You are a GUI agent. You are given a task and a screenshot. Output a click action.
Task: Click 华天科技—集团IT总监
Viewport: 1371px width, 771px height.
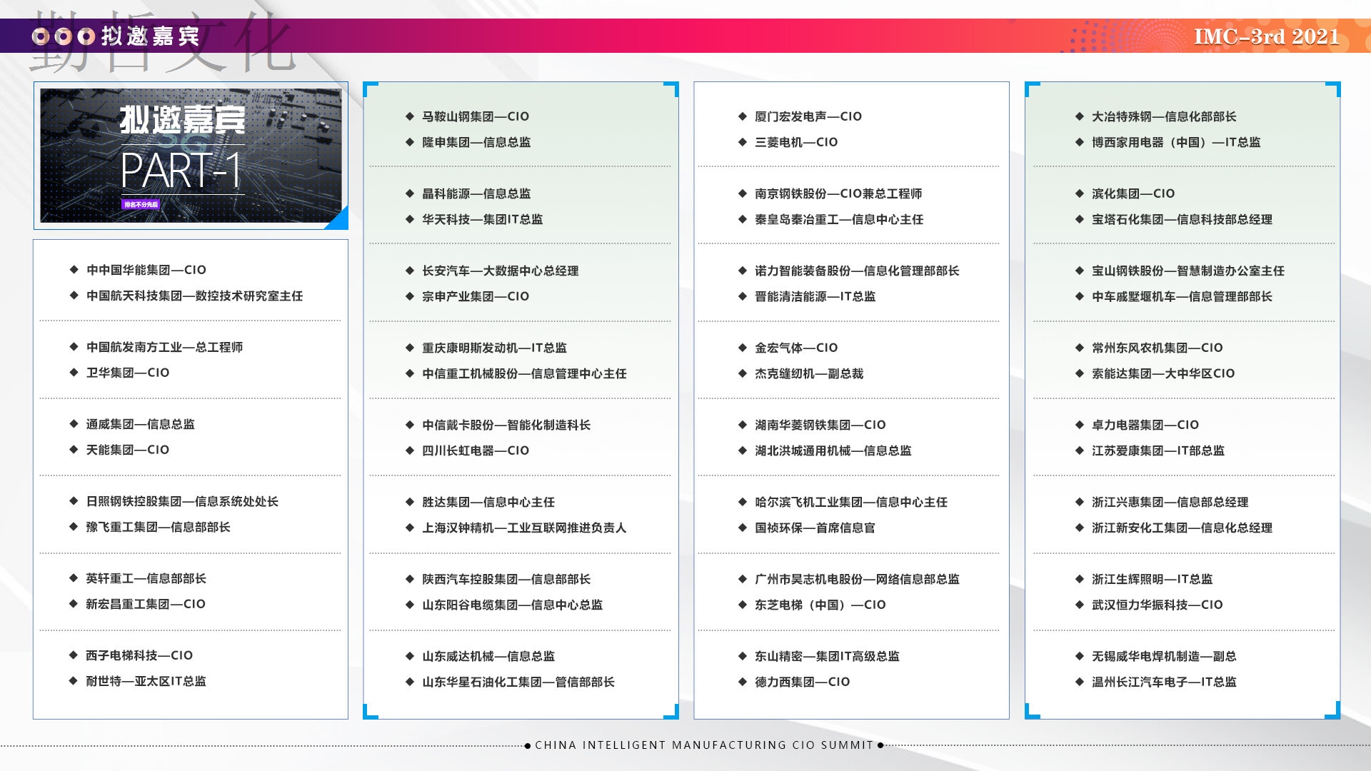pyautogui.click(x=482, y=219)
